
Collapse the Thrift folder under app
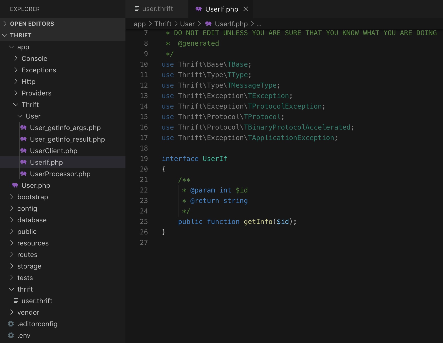[62, 105]
